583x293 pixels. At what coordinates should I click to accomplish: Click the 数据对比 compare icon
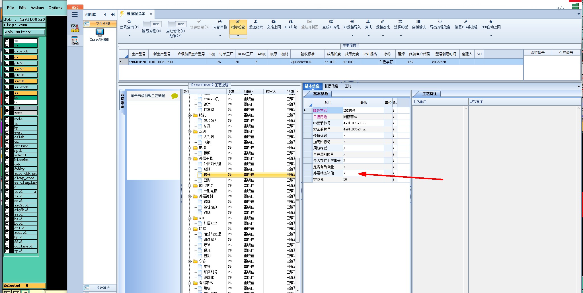383,22
